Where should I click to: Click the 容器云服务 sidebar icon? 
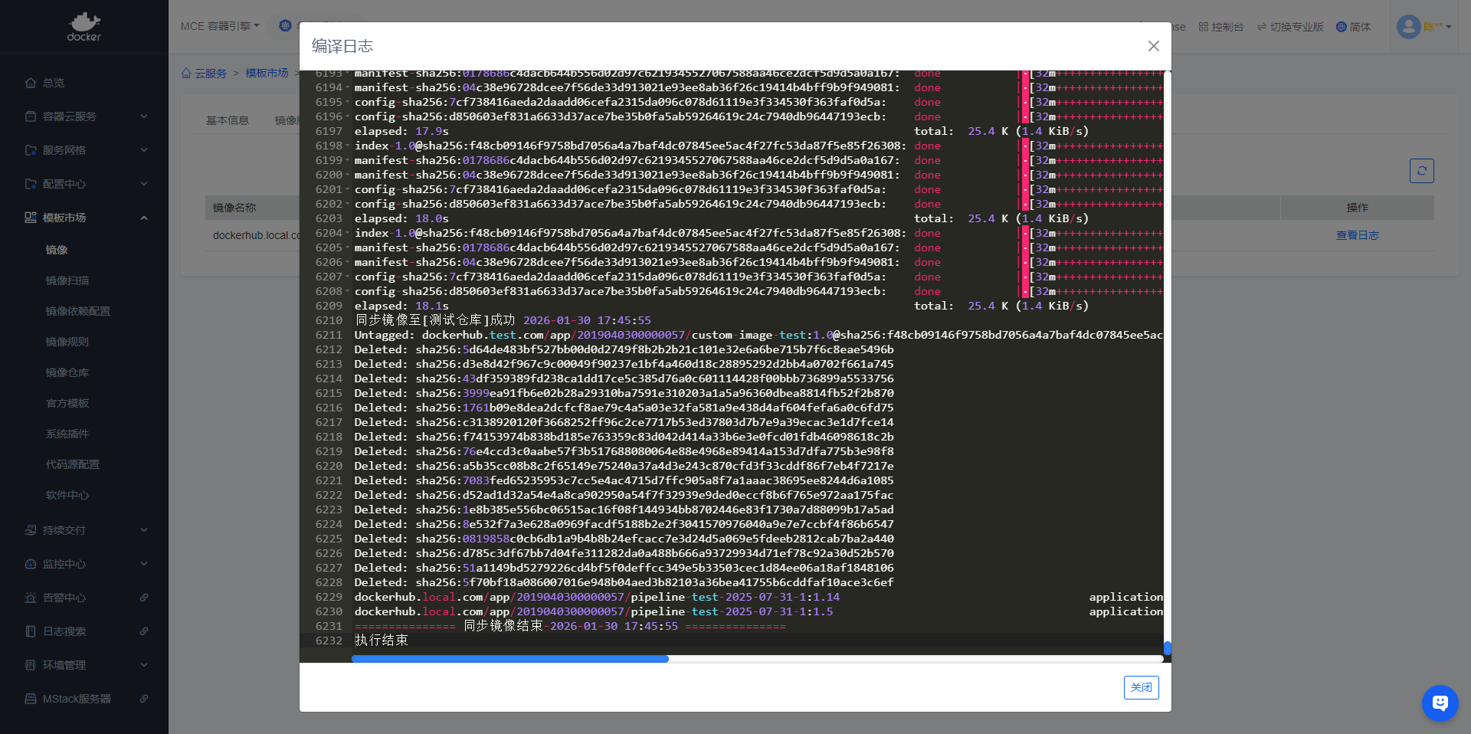[31, 116]
